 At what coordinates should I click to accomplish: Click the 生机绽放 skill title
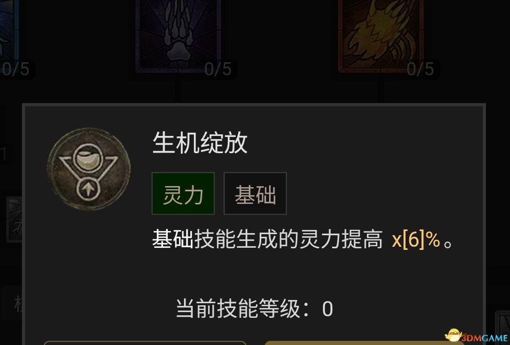pyautogui.click(x=200, y=143)
